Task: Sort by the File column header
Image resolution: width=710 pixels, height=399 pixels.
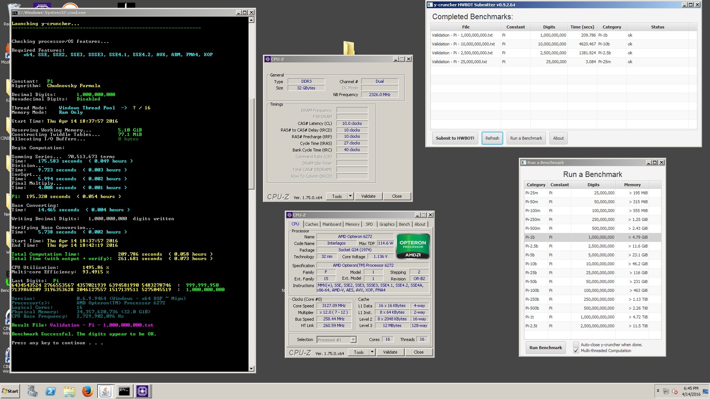Action: [466, 27]
